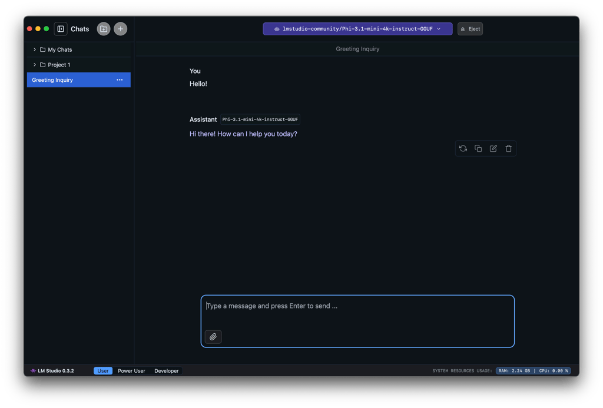Switch to User mode

click(102, 371)
